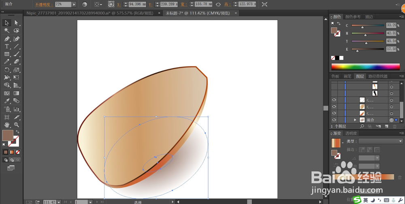
Task: Select the Direct Selection tool
Action: click(x=17, y=23)
